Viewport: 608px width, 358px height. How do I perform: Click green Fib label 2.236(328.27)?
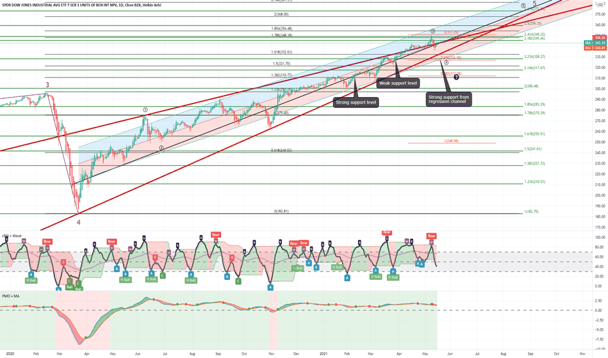click(x=534, y=57)
